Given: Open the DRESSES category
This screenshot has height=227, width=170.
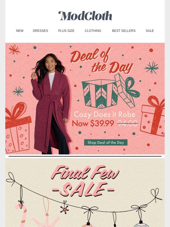Looking at the screenshot, I should [40, 31].
